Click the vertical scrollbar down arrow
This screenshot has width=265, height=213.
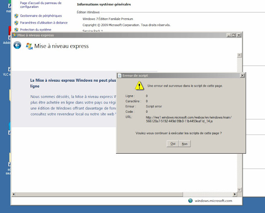(x=239, y=190)
